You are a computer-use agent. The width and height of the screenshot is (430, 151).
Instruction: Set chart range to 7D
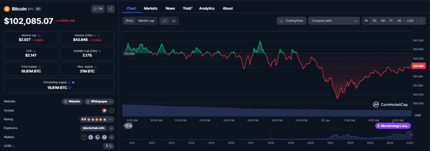[374, 21]
